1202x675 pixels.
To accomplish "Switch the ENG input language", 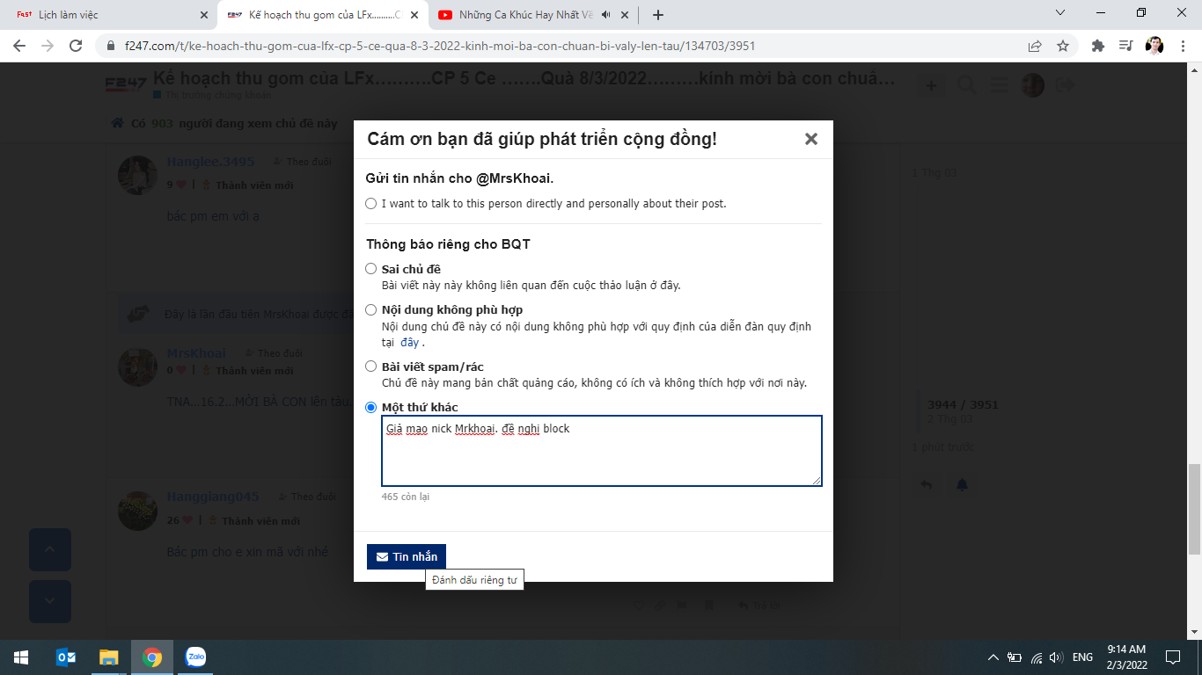I will click(x=1082, y=657).
